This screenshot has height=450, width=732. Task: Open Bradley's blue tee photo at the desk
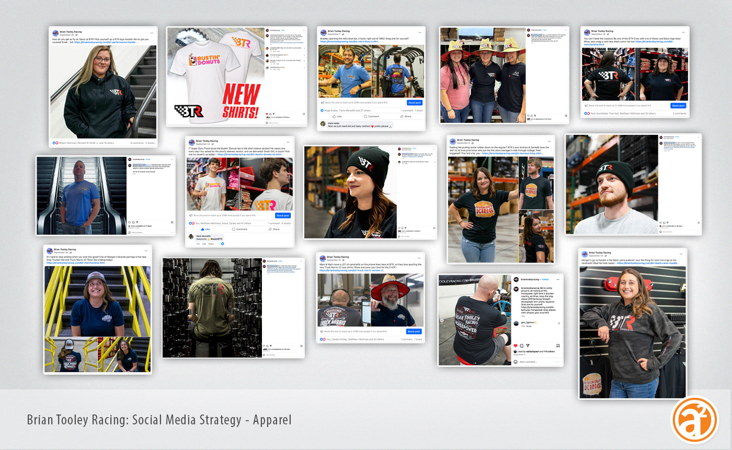click(345, 71)
